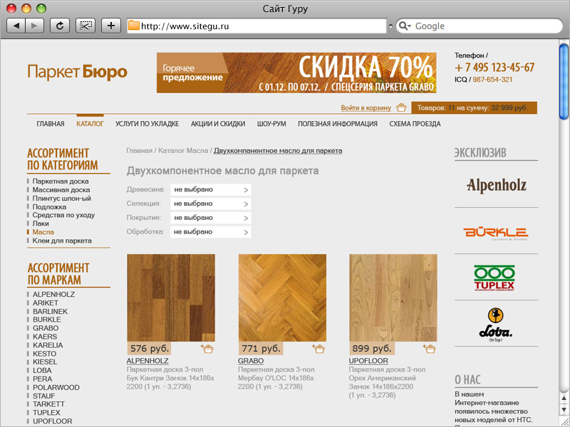The width and height of the screenshot is (570, 427).
Task: Click the folder icon in the address bar
Action: [x=134, y=26]
